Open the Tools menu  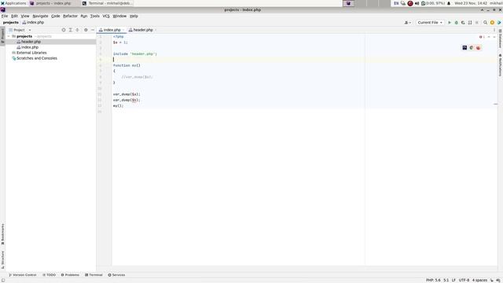pyautogui.click(x=94, y=16)
